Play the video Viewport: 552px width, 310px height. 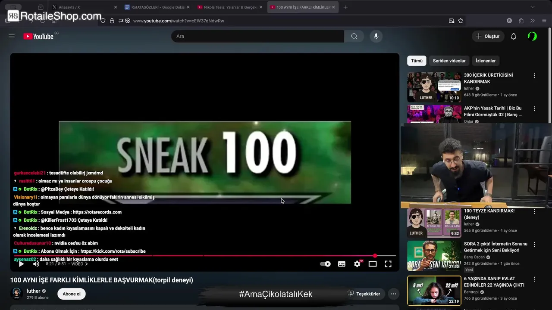(21, 264)
